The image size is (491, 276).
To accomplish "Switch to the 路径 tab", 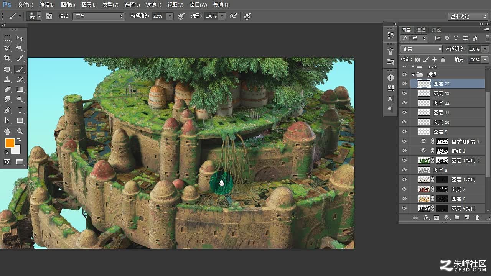I will [436, 30].
